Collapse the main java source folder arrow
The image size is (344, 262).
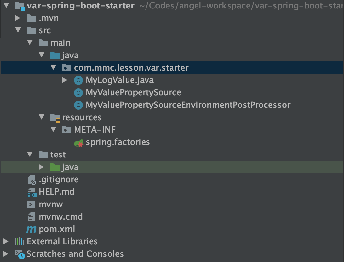42,55
